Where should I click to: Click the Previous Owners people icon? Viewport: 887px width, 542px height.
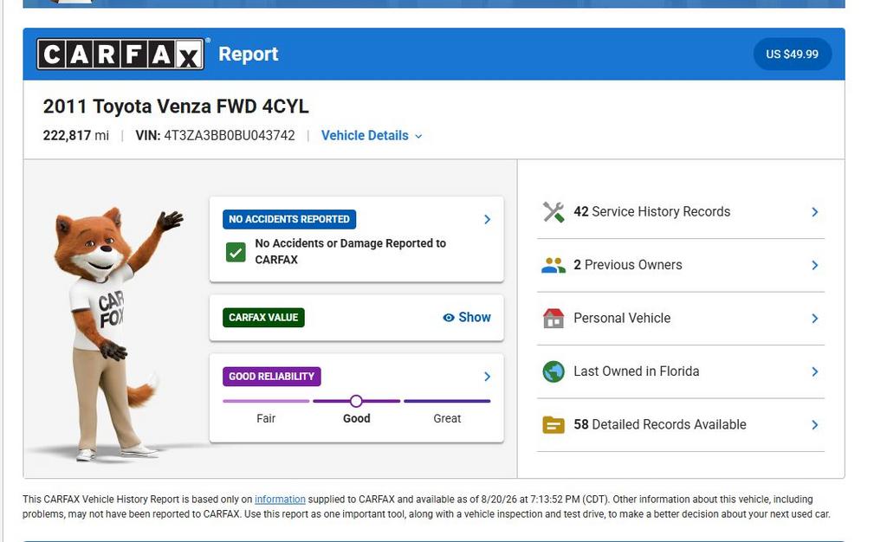click(554, 265)
